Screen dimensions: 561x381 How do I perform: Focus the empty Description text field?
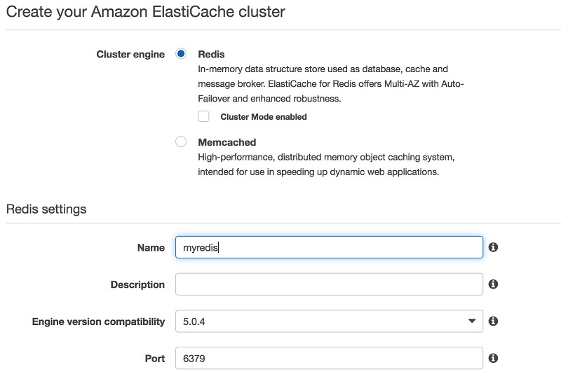329,284
